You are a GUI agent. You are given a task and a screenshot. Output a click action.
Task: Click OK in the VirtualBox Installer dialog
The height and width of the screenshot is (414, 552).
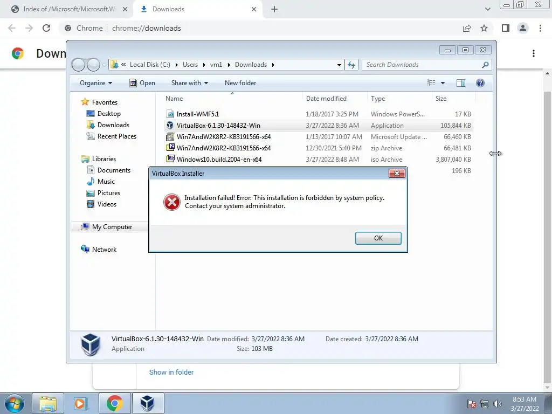pyautogui.click(x=378, y=238)
